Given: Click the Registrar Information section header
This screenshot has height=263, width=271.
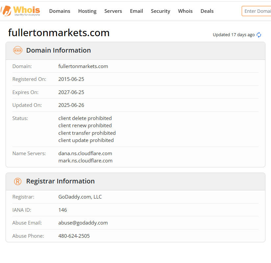Looking at the screenshot, I should click(x=61, y=181).
